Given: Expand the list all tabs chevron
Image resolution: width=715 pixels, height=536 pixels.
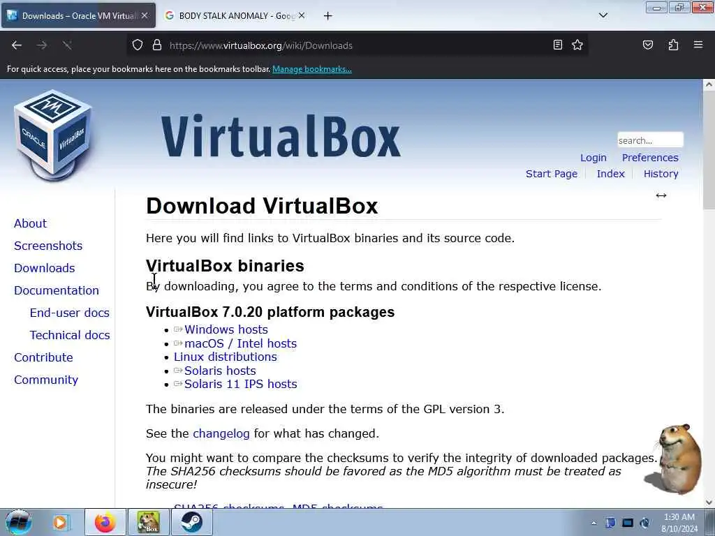Looking at the screenshot, I should tap(603, 15).
